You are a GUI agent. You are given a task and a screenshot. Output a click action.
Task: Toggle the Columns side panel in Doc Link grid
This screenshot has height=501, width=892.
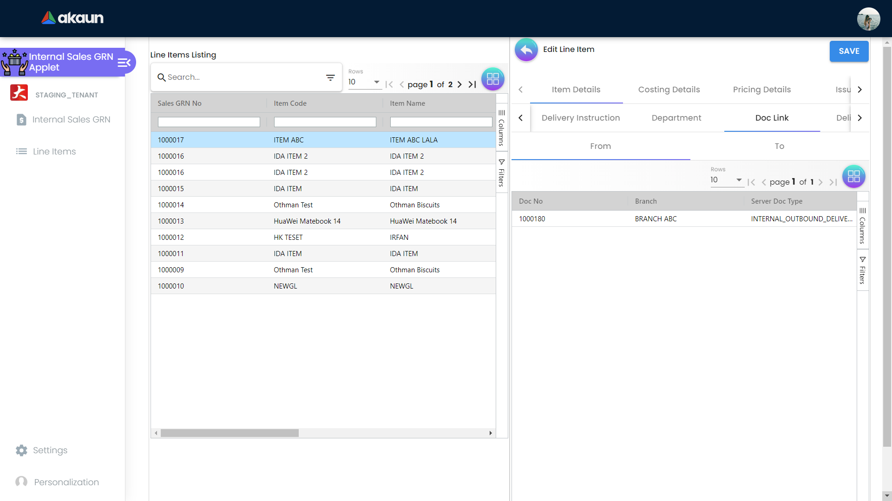(862, 225)
